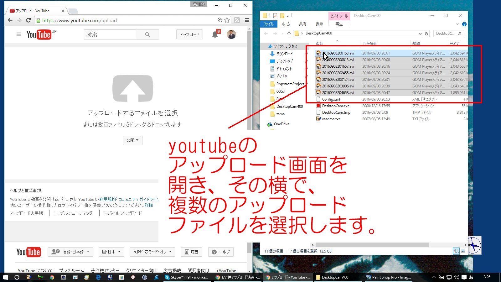This screenshot has width=501, height=282.
Task: Open volume control in system tray
Action: 456,277
